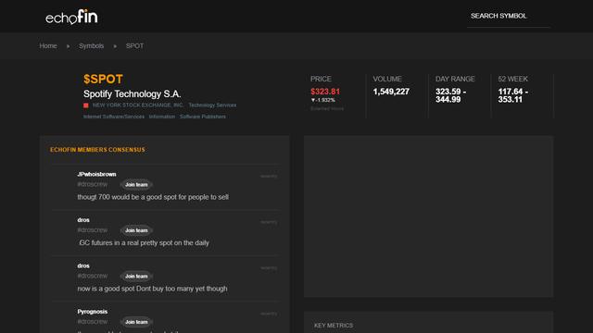Screen dimensions: 593x333
Task: Click the empty chart panel area
Action: pyautogui.click(x=428, y=216)
